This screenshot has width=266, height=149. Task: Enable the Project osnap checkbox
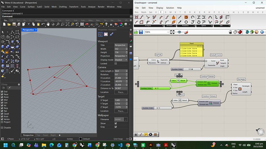(2, 122)
